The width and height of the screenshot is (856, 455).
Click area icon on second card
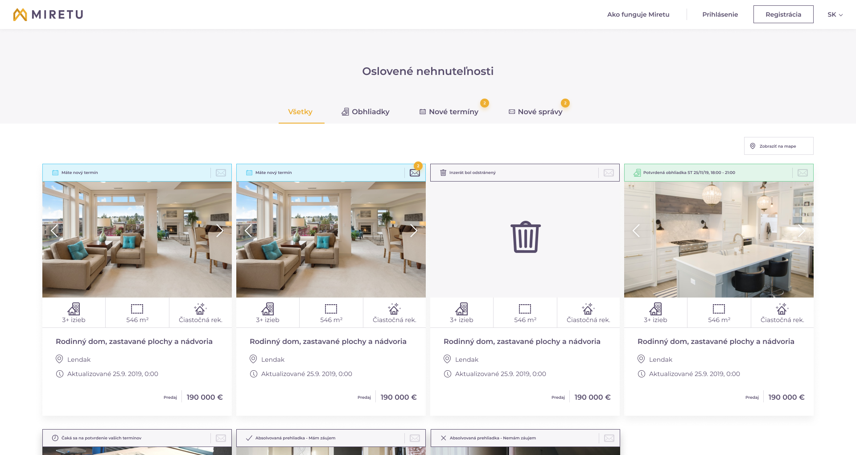pyautogui.click(x=331, y=309)
